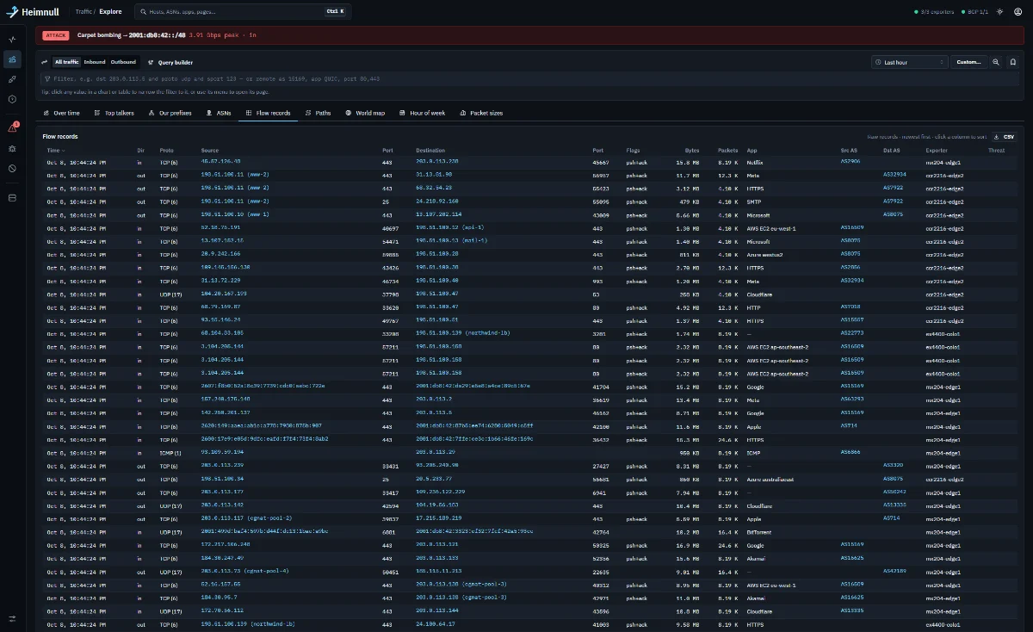Screen dimensions: 1033x632
Task: Open the rocket sidebar icon
Action: (x=12, y=79)
